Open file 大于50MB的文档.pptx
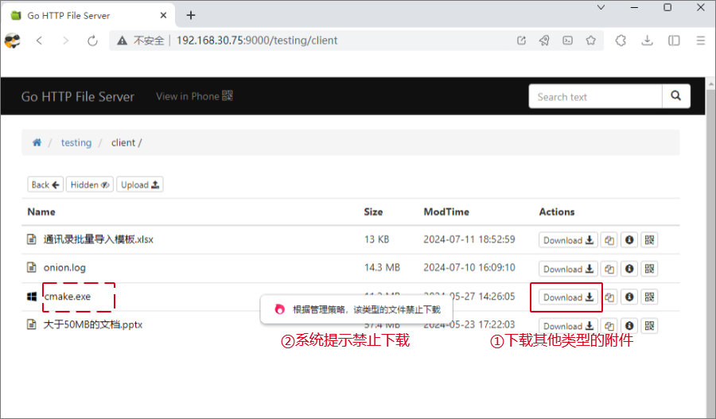 [93, 324]
